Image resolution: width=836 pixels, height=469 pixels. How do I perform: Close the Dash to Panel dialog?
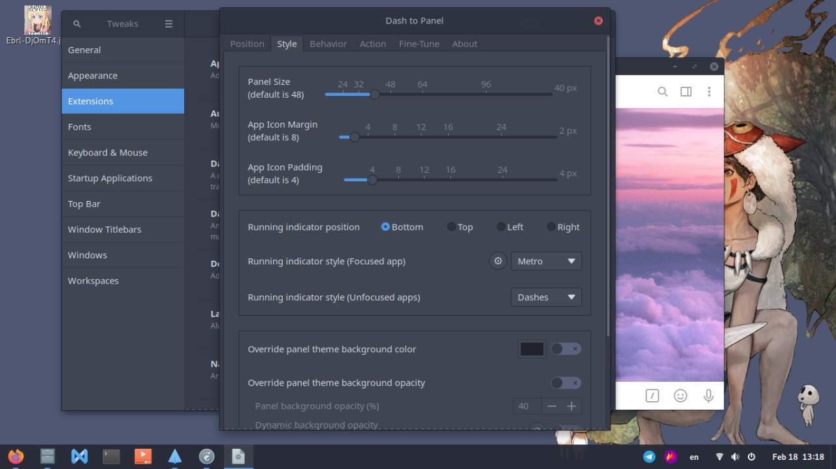click(x=598, y=21)
